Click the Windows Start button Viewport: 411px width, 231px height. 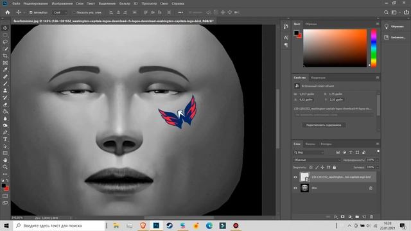point(6,225)
